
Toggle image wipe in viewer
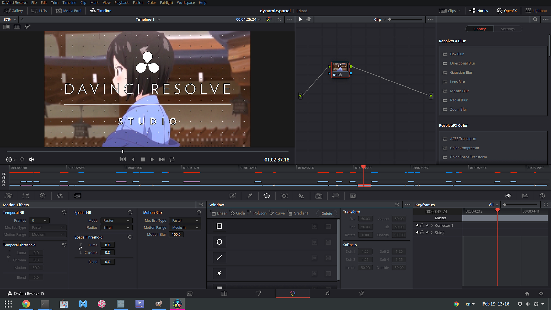click(7, 27)
